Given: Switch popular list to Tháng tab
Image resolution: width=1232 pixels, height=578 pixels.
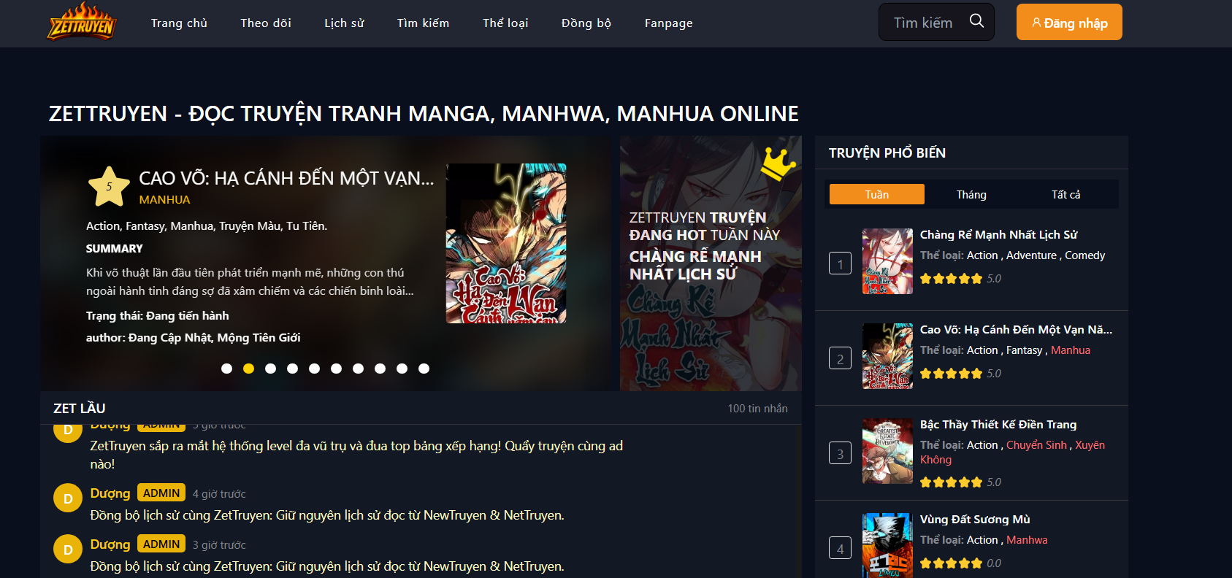Looking at the screenshot, I should pyautogui.click(x=971, y=195).
